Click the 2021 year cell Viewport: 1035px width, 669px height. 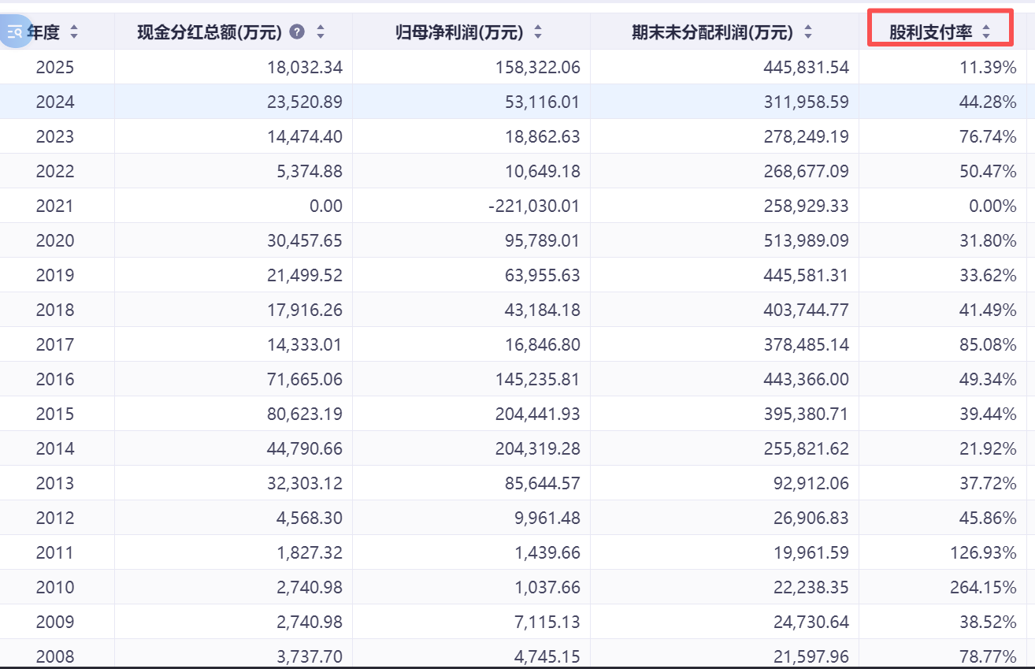[55, 206]
